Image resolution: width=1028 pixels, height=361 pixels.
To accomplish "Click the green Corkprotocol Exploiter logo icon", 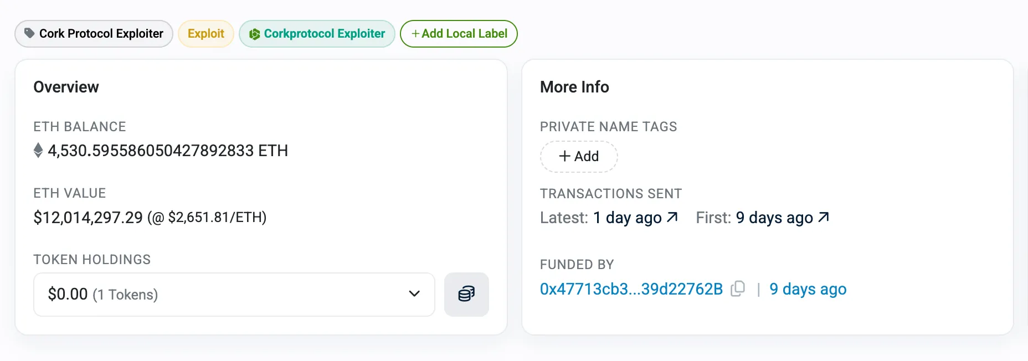I will point(254,34).
